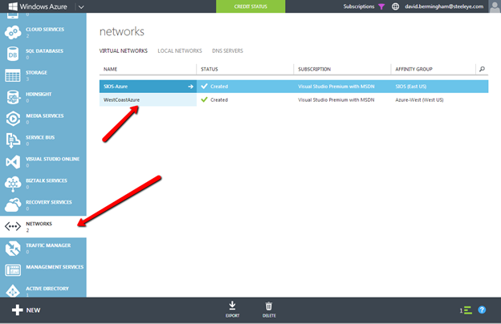501x324 pixels.
Task: Select the Service Bus icon
Action: pyautogui.click(x=13, y=140)
